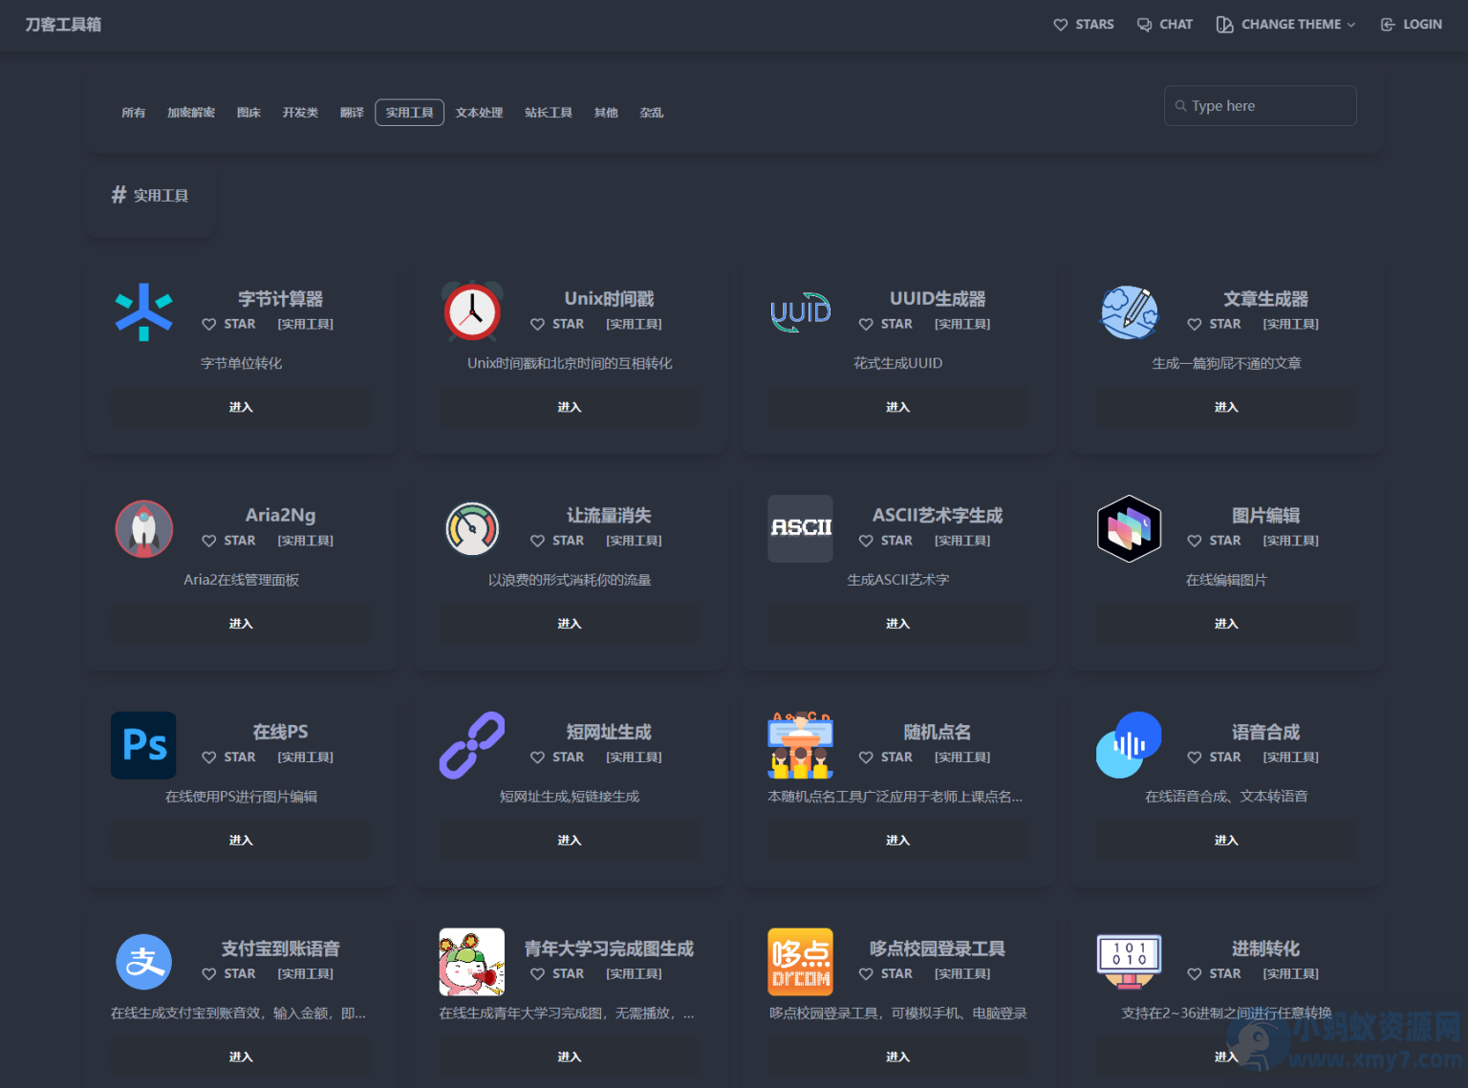This screenshot has width=1468, height=1088.
Task: Click 进入 under 随机点名
Action: pos(898,841)
